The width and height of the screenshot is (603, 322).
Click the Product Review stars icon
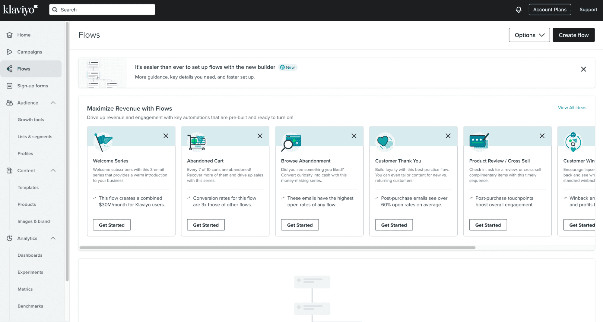pos(479,141)
